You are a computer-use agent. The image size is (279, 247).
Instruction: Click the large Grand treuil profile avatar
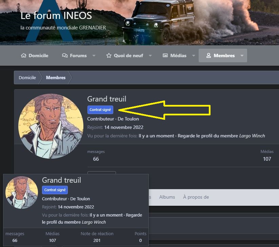coord(51,126)
